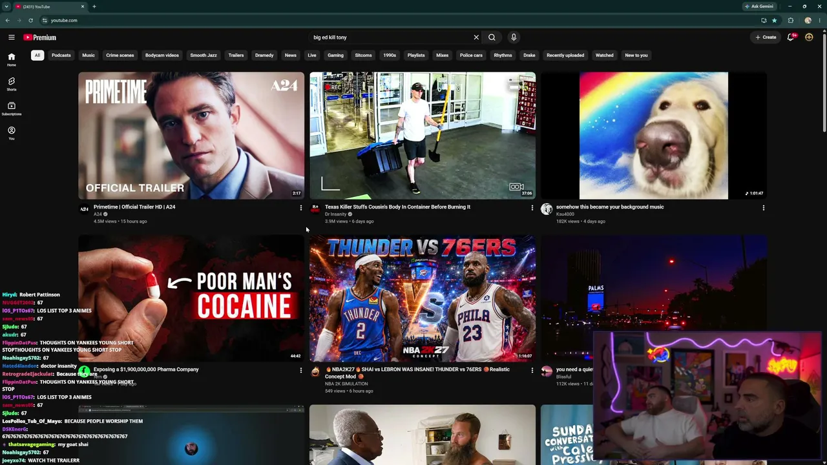The width and height of the screenshot is (827, 465).
Task: Open options for background music video
Action: point(763,208)
